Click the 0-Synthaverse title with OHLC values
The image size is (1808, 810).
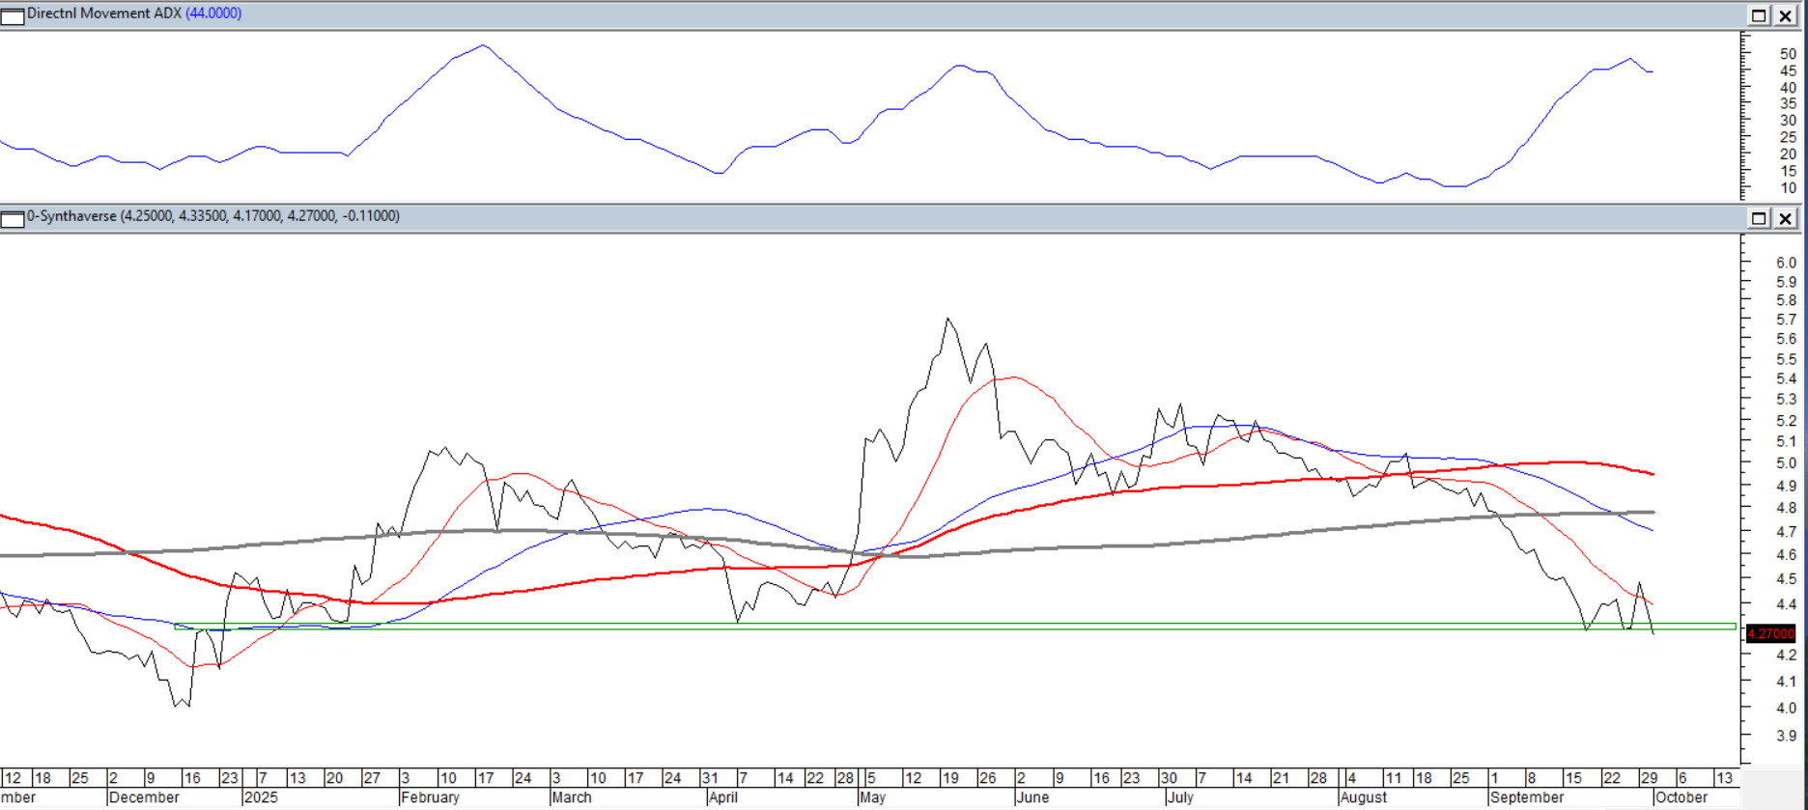click(x=212, y=216)
